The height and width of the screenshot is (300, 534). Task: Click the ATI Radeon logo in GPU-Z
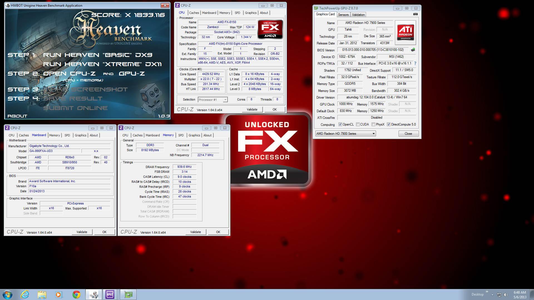tap(405, 32)
